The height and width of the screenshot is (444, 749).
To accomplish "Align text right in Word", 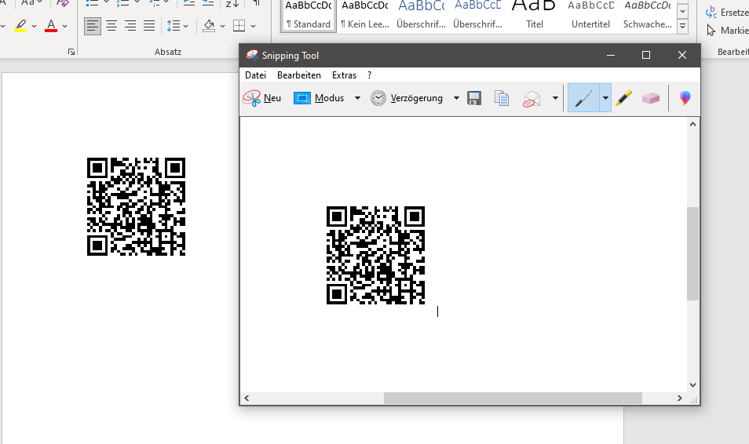I will pos(130,26).
